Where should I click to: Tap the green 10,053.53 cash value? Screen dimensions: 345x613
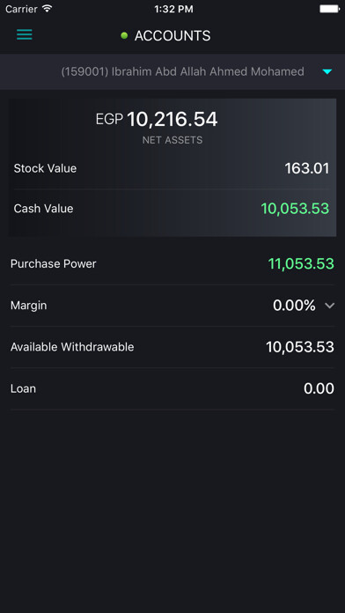click(295, 209)
